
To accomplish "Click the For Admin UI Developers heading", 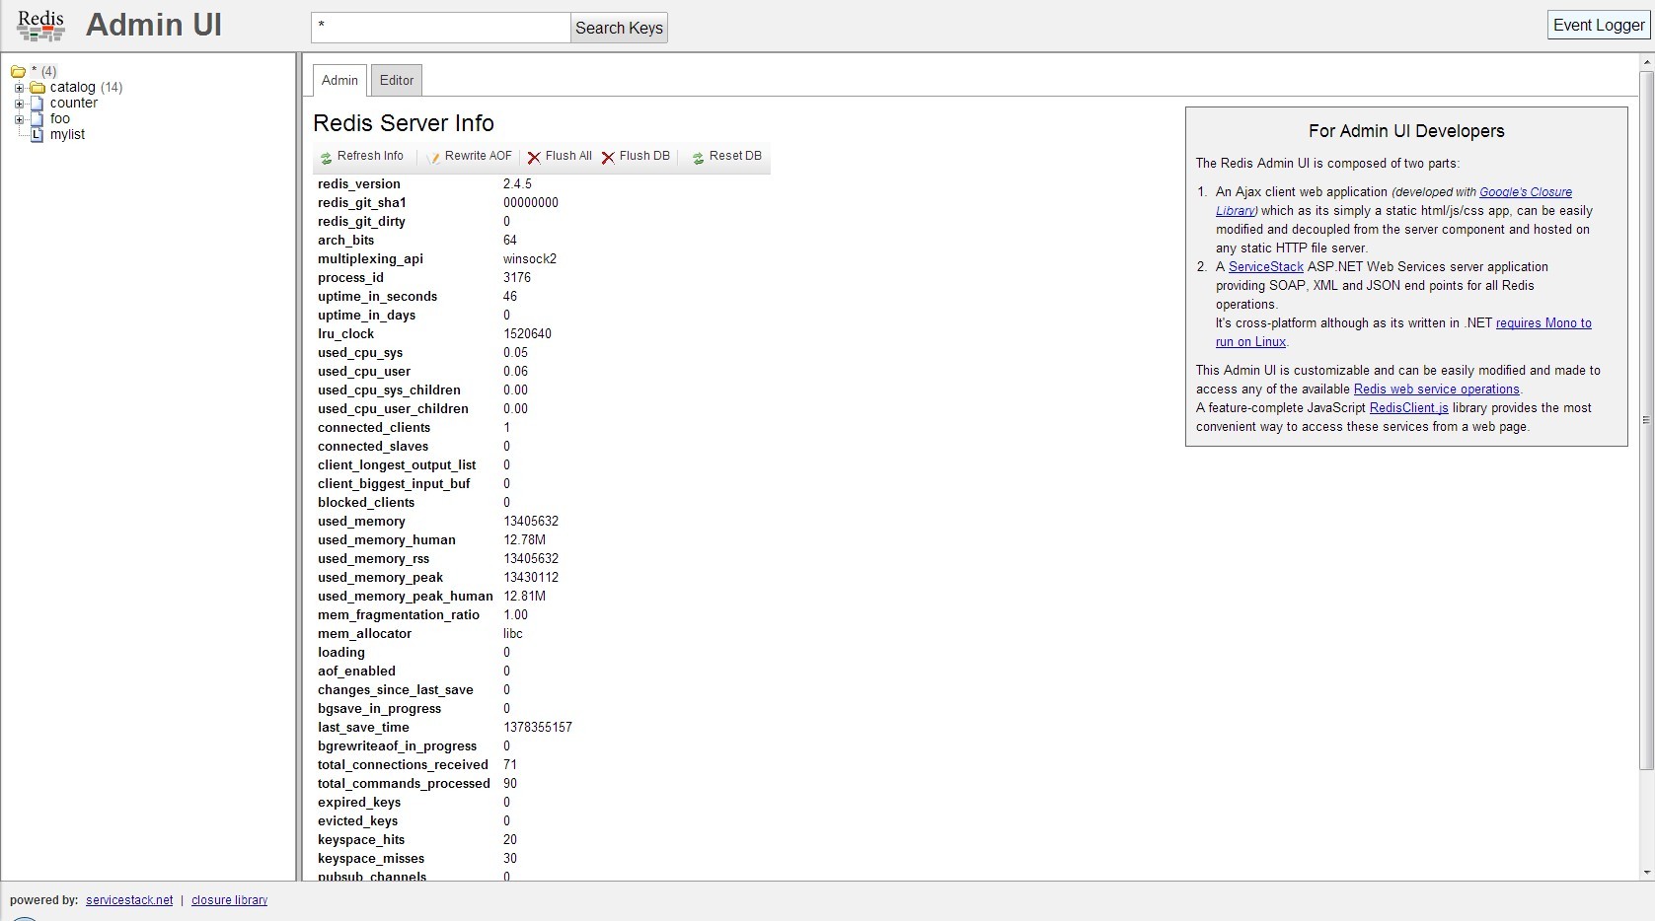I will 1406,131.
